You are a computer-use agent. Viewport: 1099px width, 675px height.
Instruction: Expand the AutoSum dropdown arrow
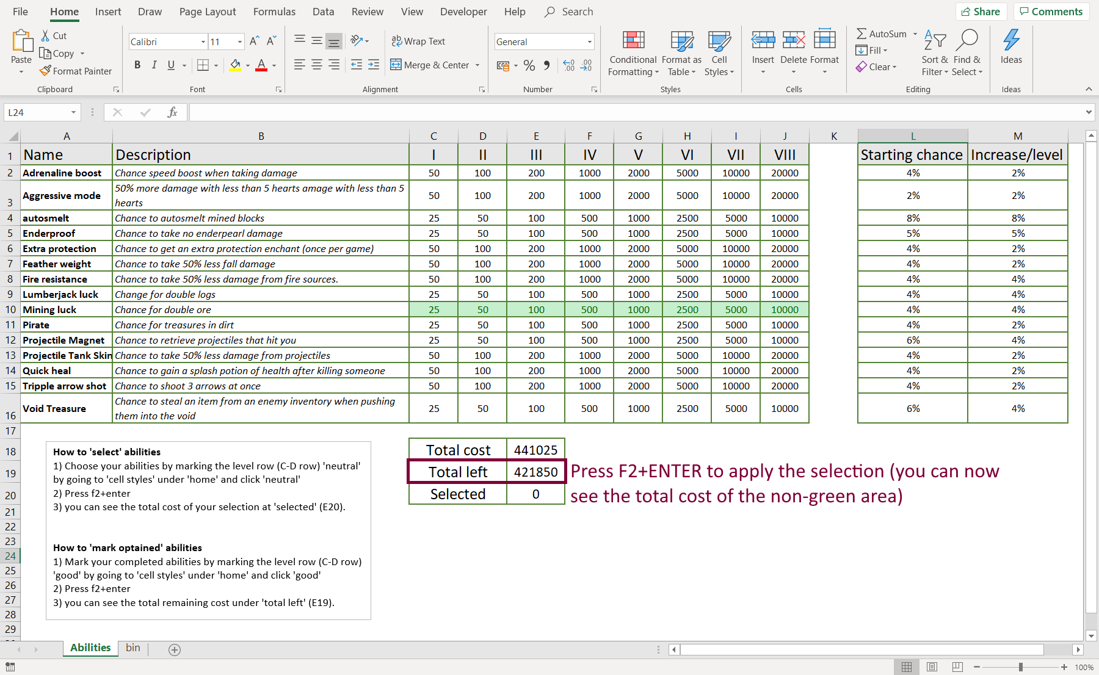[915, 34]
